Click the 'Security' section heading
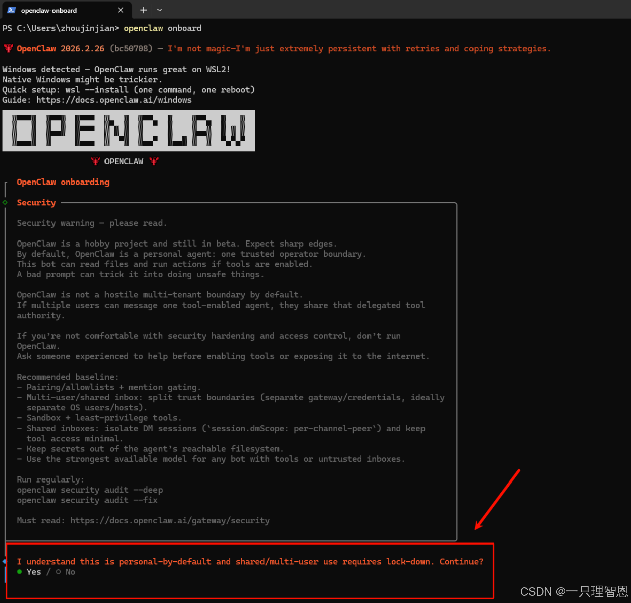 click(x=36, y=202)
